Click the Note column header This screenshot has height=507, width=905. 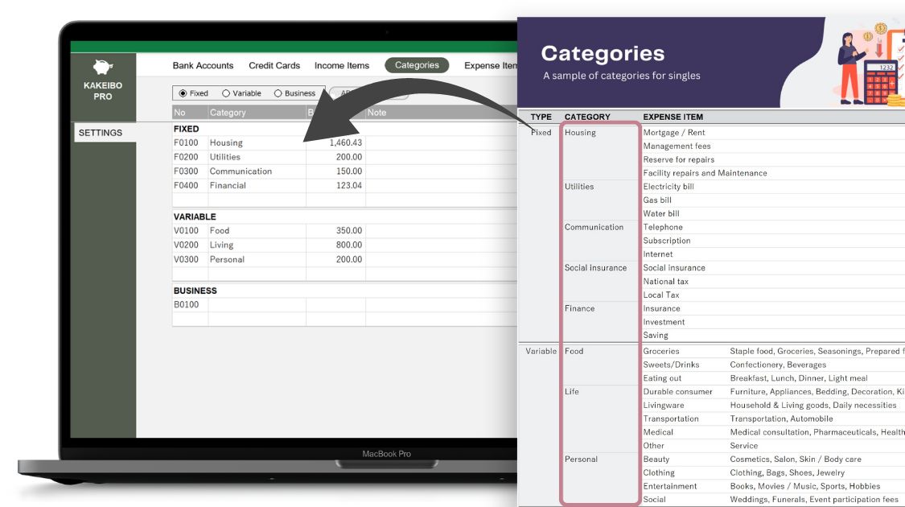376,113
